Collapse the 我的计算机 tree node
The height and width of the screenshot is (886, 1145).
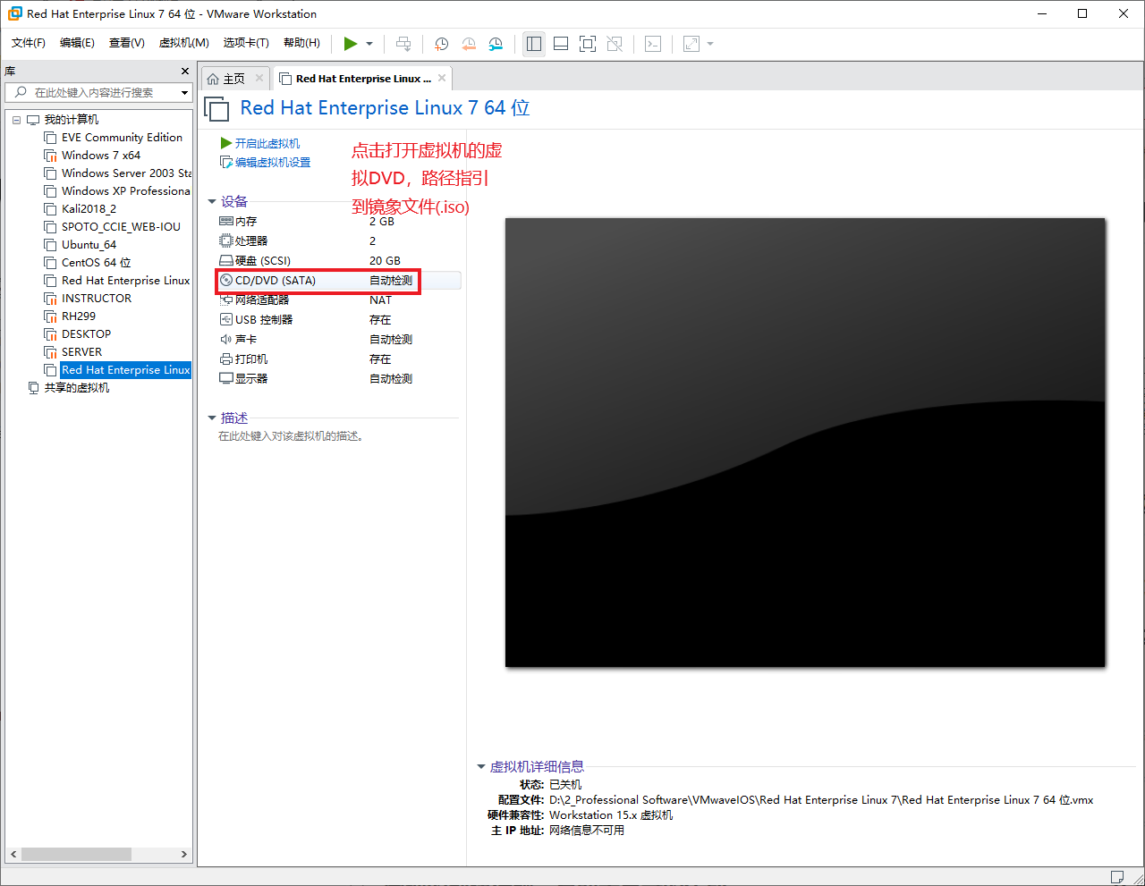(16, 120)
